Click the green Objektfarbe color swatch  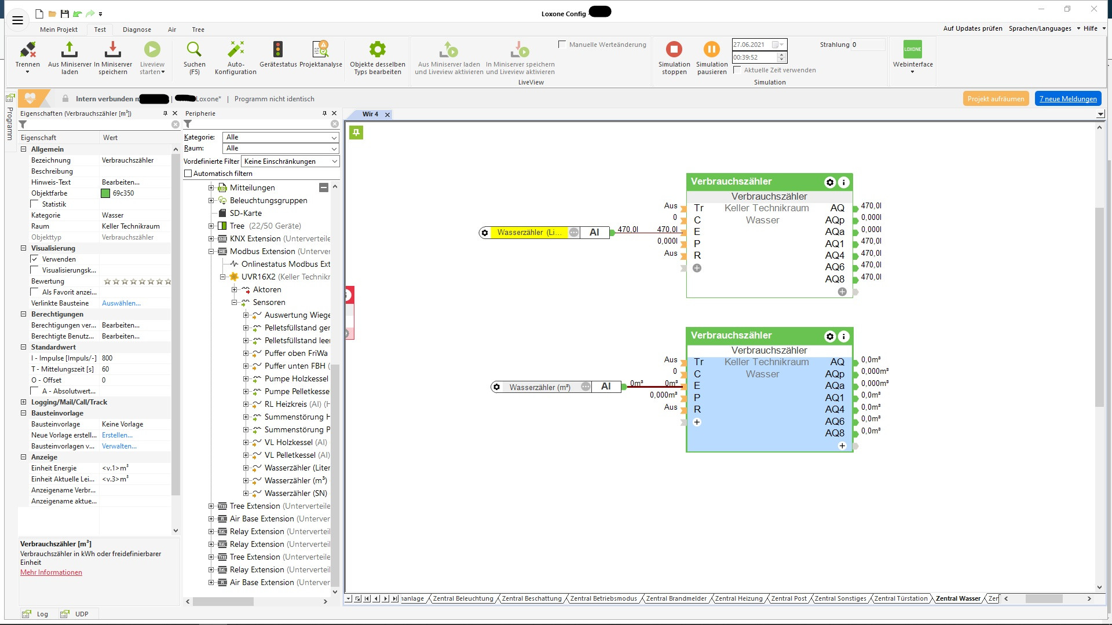click(105, 193)
